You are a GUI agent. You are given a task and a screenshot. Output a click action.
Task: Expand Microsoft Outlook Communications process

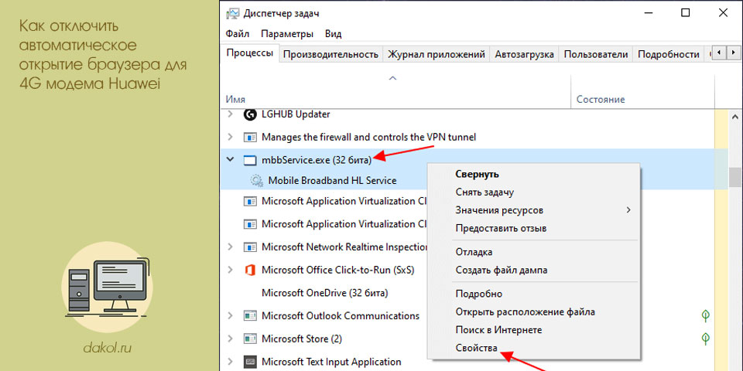click(x=231, y=315)
